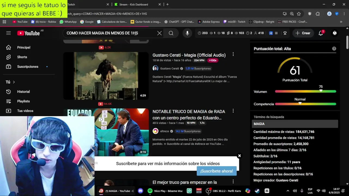Click the >100x badge on Cerati video

tap(212, 60)
